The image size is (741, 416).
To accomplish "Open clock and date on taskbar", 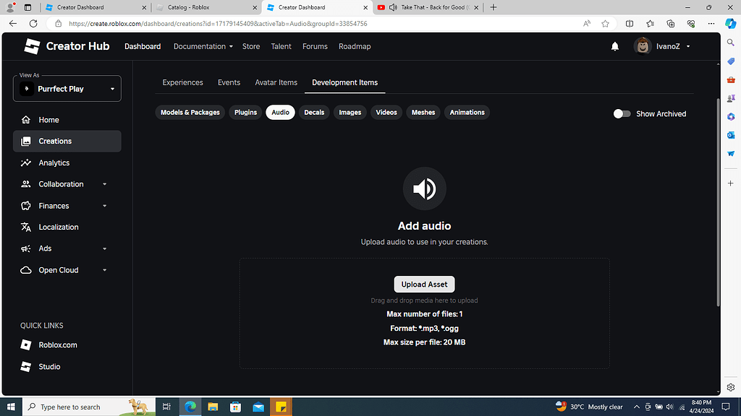I will click(701, 407).
